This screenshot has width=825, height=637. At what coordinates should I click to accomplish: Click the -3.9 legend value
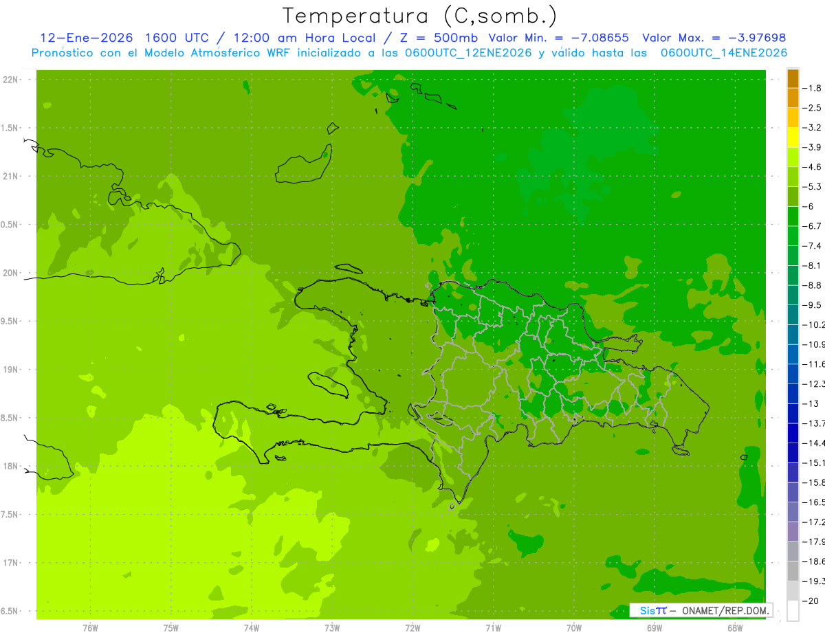[x=813, y=147]
